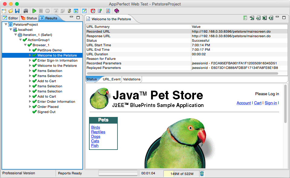Image resolution: width=290 pixels, height=178 pixels.
Task: Open the Cart link in Pet Store page
Action: tap(258, 103)
